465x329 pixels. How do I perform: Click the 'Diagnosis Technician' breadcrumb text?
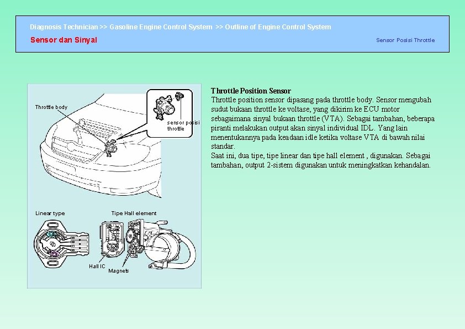[x=64, y=27]
